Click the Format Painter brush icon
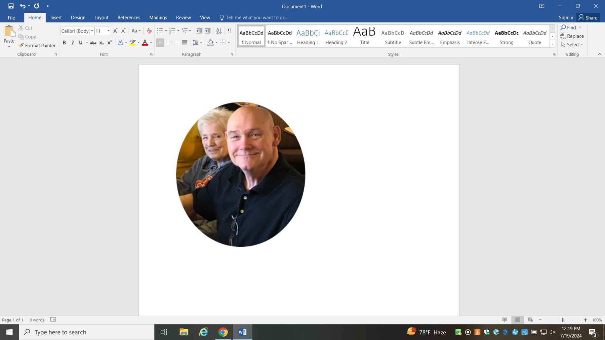Screen dimensions: 605x340 [x=21, y=45]
